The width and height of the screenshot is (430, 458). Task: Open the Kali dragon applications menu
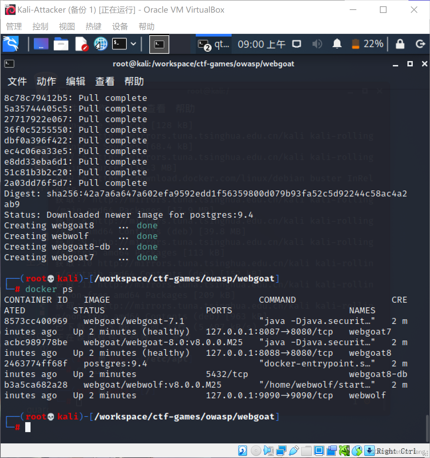click(11, 44)
